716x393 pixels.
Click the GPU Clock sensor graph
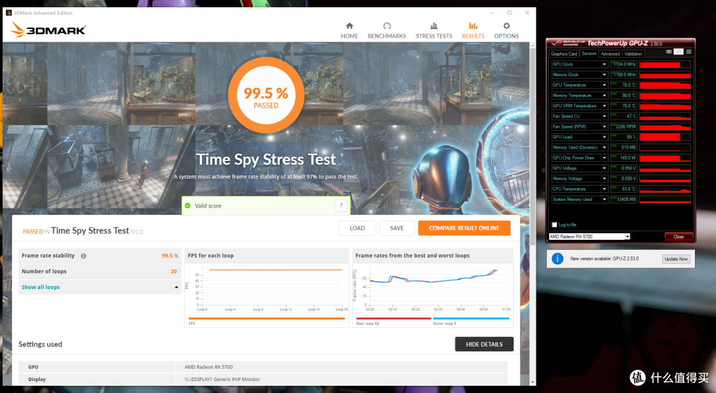(665, 64)
